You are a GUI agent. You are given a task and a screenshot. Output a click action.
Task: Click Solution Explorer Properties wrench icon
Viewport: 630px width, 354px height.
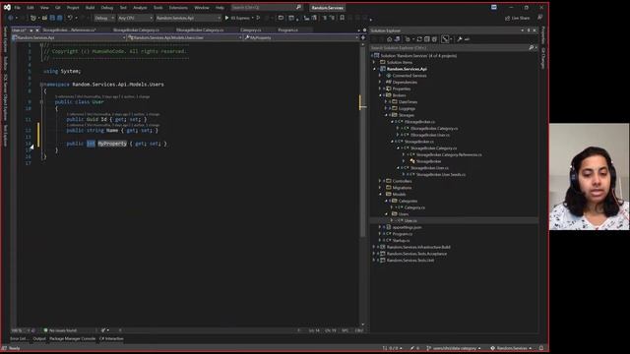460,39
